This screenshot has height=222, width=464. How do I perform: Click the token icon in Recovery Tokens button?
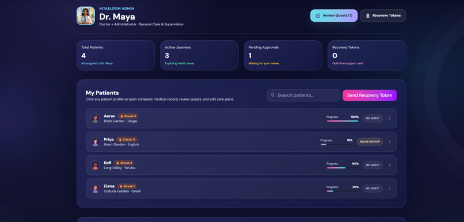point(368,16)
